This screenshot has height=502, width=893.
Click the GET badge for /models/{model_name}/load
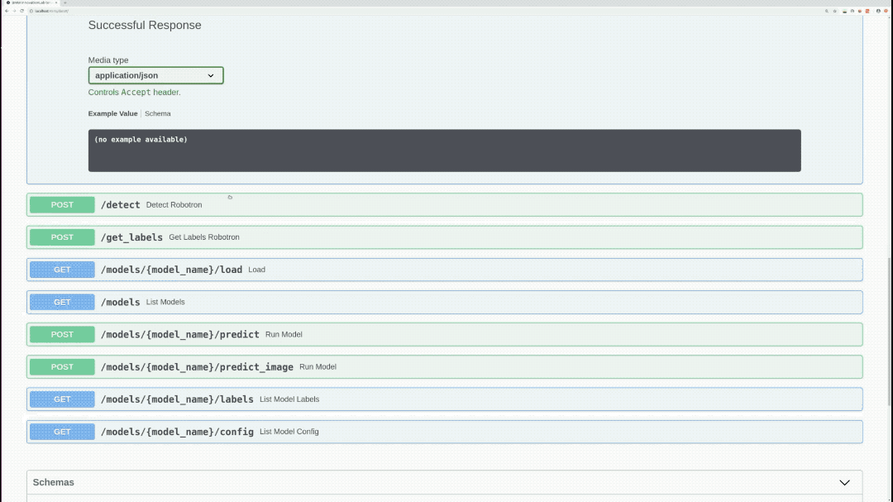coord(62,270)
